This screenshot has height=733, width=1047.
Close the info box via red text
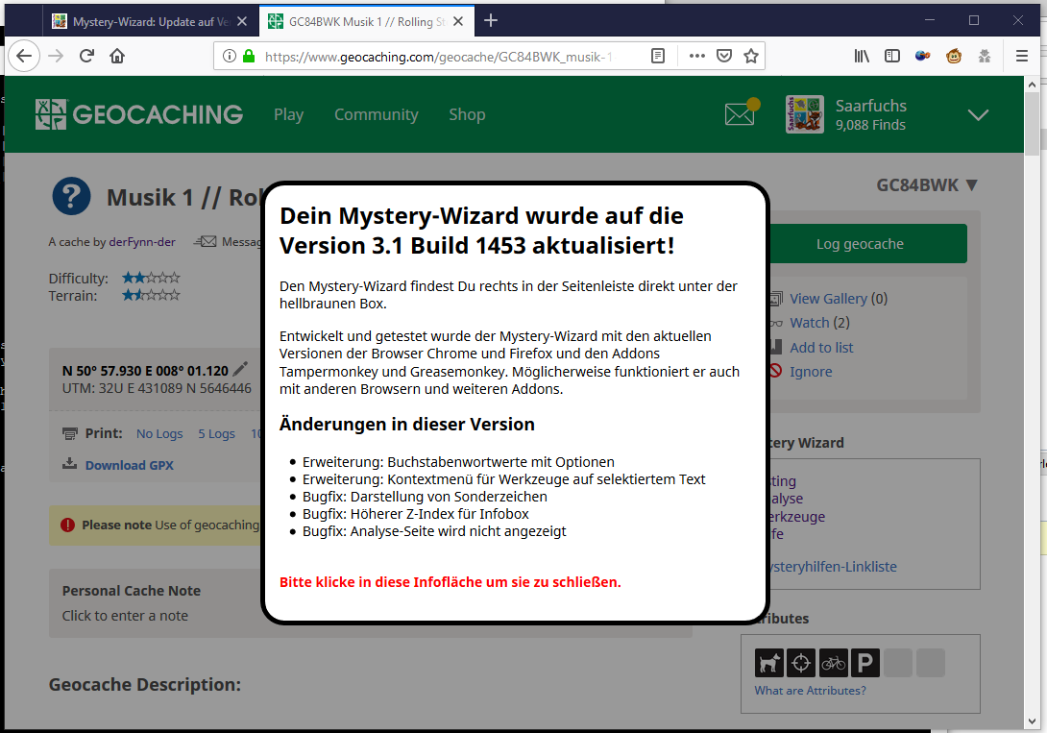point(450,582)
